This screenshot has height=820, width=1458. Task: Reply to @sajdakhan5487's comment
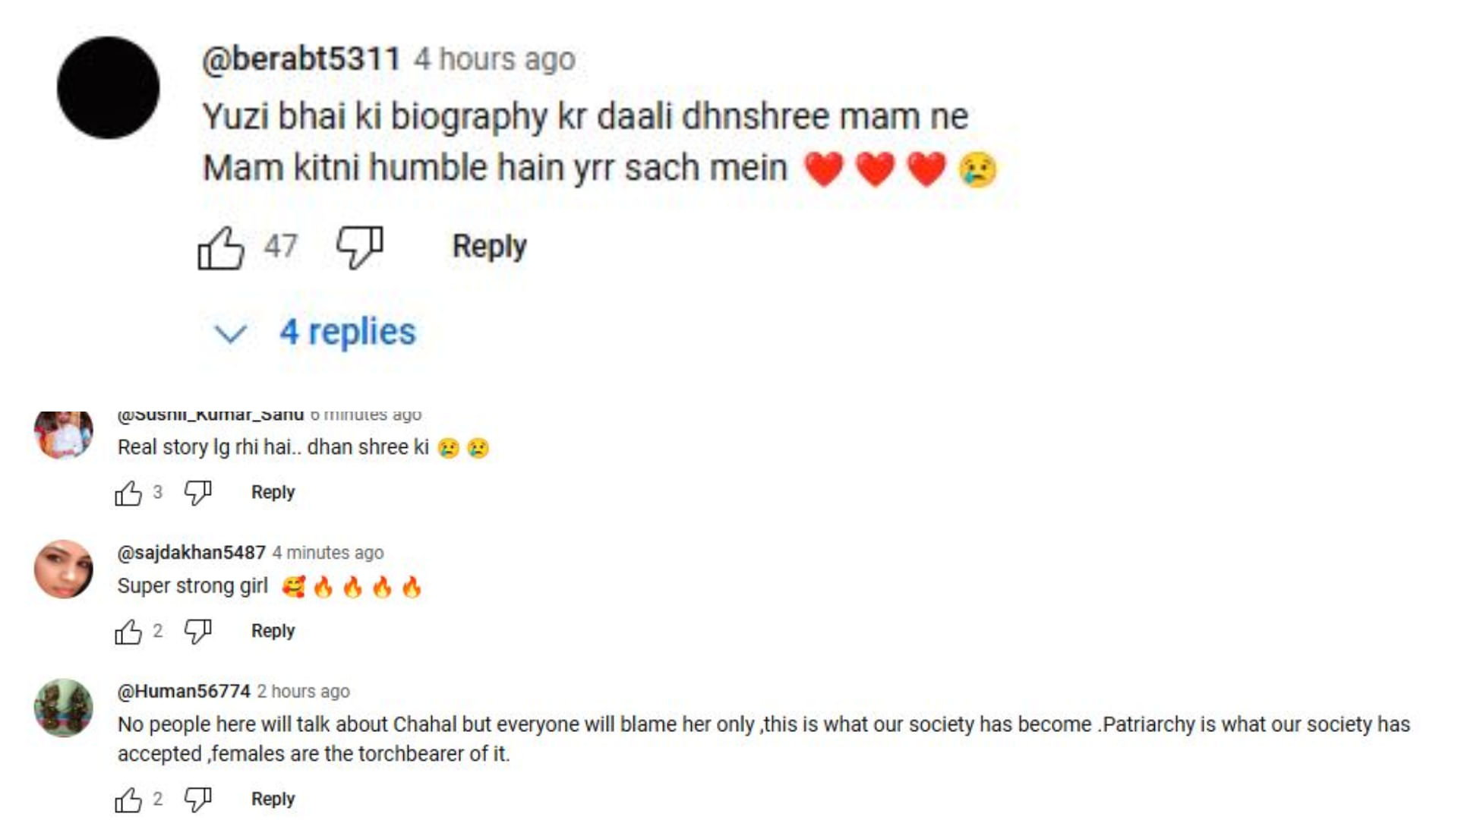click(x=273, y=631)
